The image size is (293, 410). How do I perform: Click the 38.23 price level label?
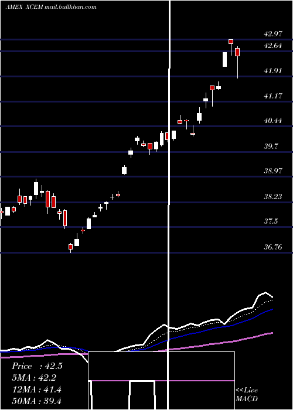pos(273,197)
